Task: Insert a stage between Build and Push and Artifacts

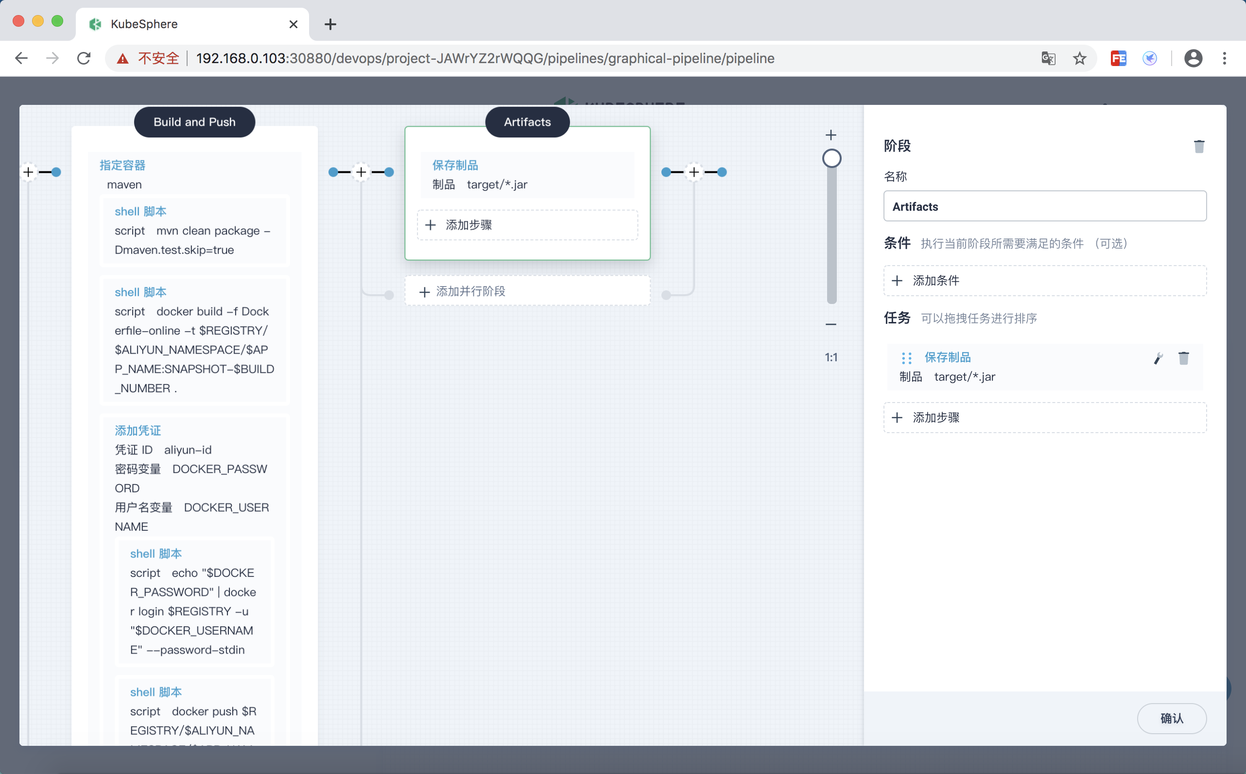Action: [361, 172]
